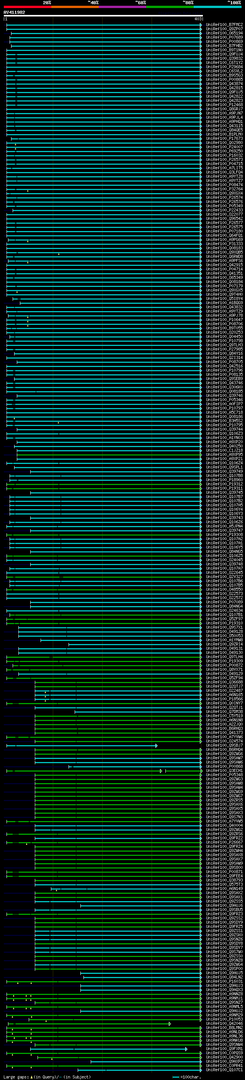The image size is (245, 1080).
Task: Click the mid-bar green arrowhead in UniRef100_Q3ECH1 row
Action: [161, 771]
